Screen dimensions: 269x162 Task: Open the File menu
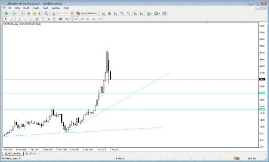pos(9,8)
